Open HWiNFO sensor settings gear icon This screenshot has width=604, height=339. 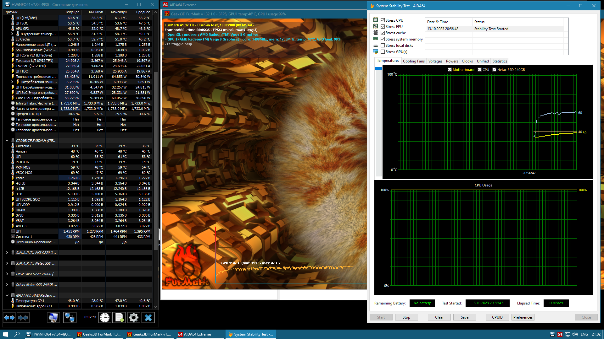(134, 318)
